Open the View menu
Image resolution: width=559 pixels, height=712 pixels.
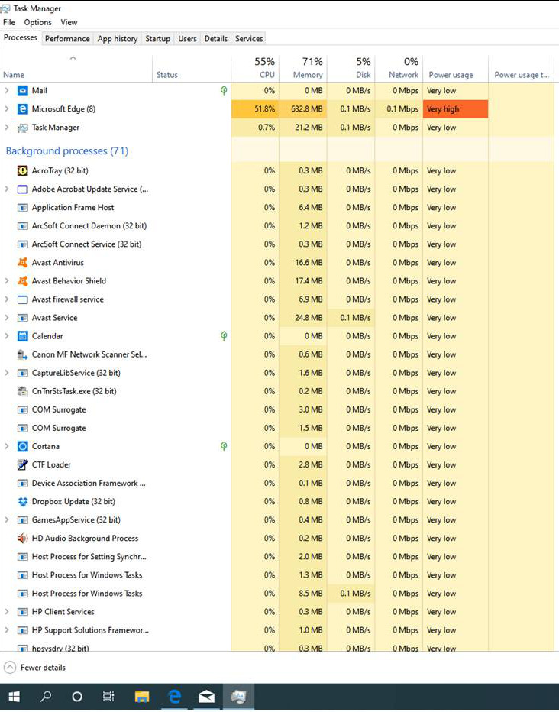click(69, 22)
